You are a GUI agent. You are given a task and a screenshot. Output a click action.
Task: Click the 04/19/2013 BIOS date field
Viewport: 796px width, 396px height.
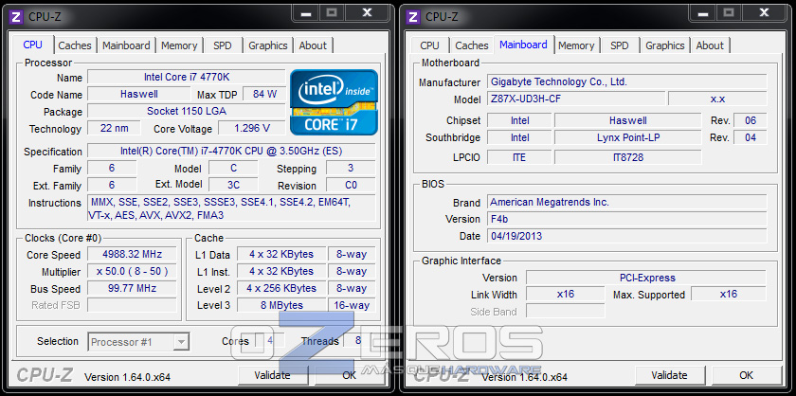(627, 236)
